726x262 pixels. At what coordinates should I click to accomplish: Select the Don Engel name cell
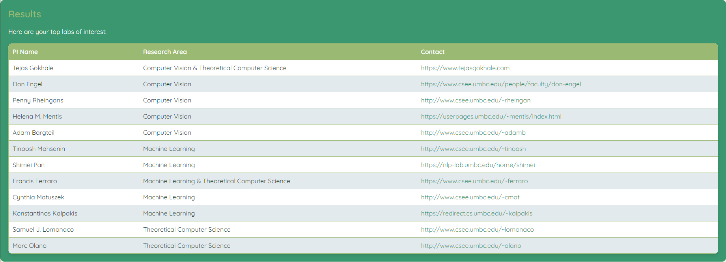pos(74,84)
